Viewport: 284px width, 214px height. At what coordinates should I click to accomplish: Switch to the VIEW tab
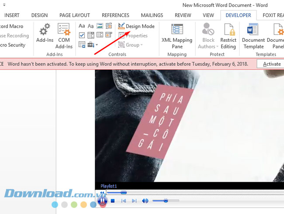pyautogui.click(x=208, y=15)
